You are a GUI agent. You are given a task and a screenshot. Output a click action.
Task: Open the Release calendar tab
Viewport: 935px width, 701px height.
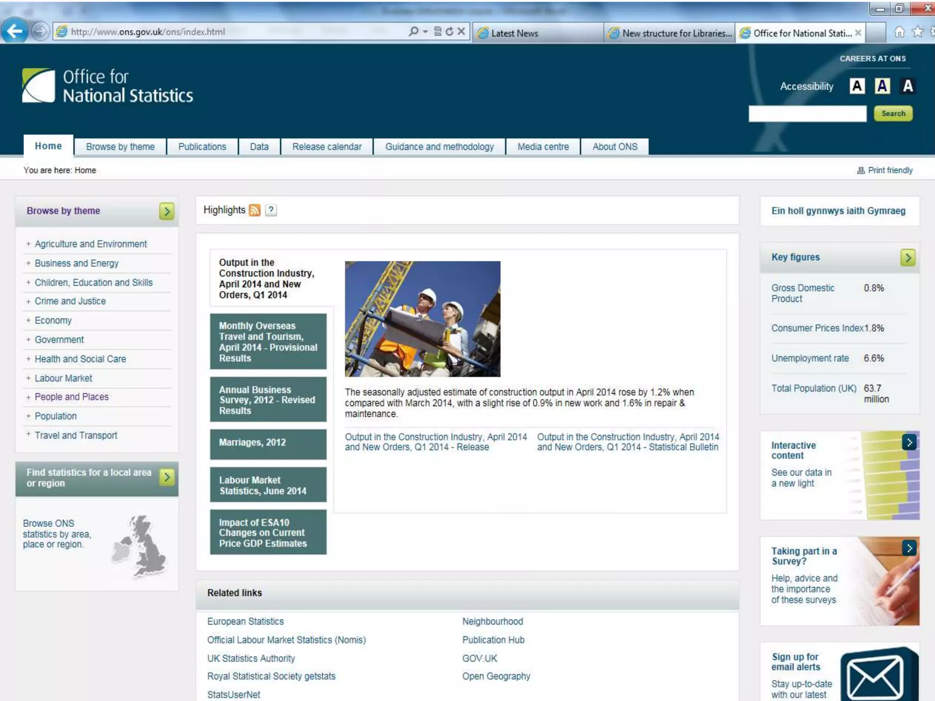pos(327,147)
